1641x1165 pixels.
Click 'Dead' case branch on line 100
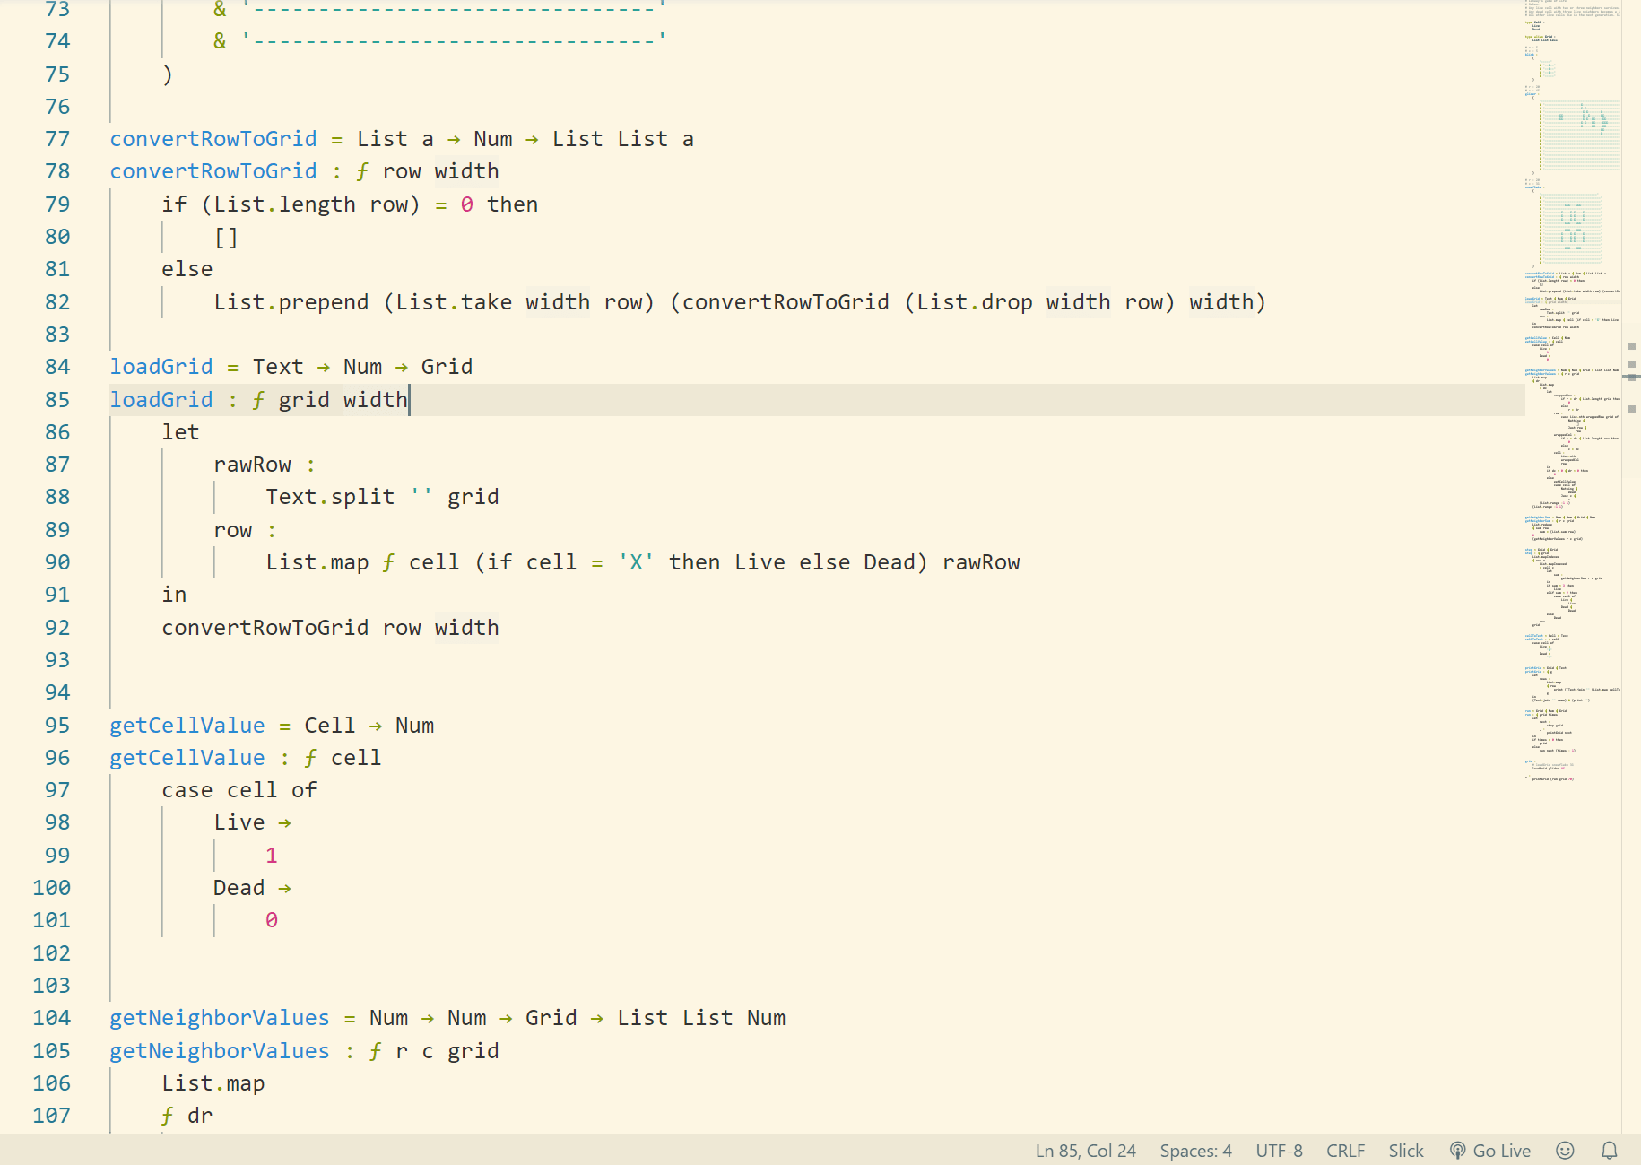tap(239, 888)
